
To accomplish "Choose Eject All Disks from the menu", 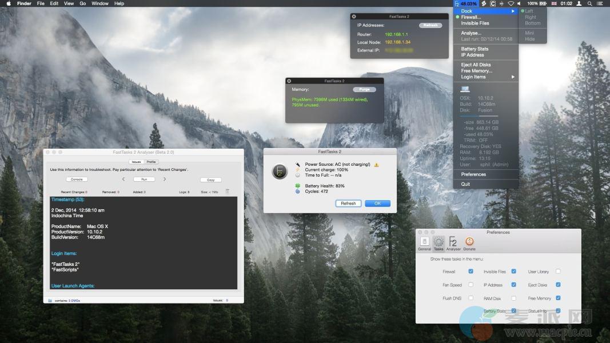I will coord(476,65).
